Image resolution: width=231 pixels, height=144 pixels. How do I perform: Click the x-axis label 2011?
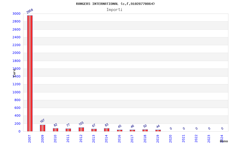[x=68, y=139]
